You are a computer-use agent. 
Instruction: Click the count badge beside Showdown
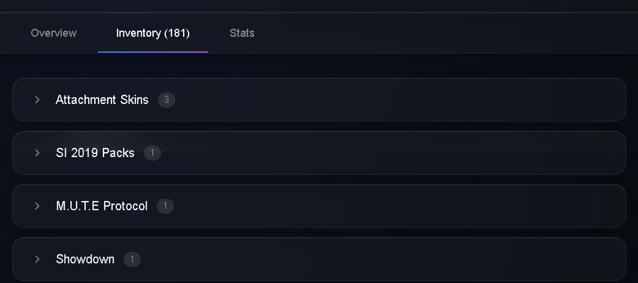pos(133,259)
